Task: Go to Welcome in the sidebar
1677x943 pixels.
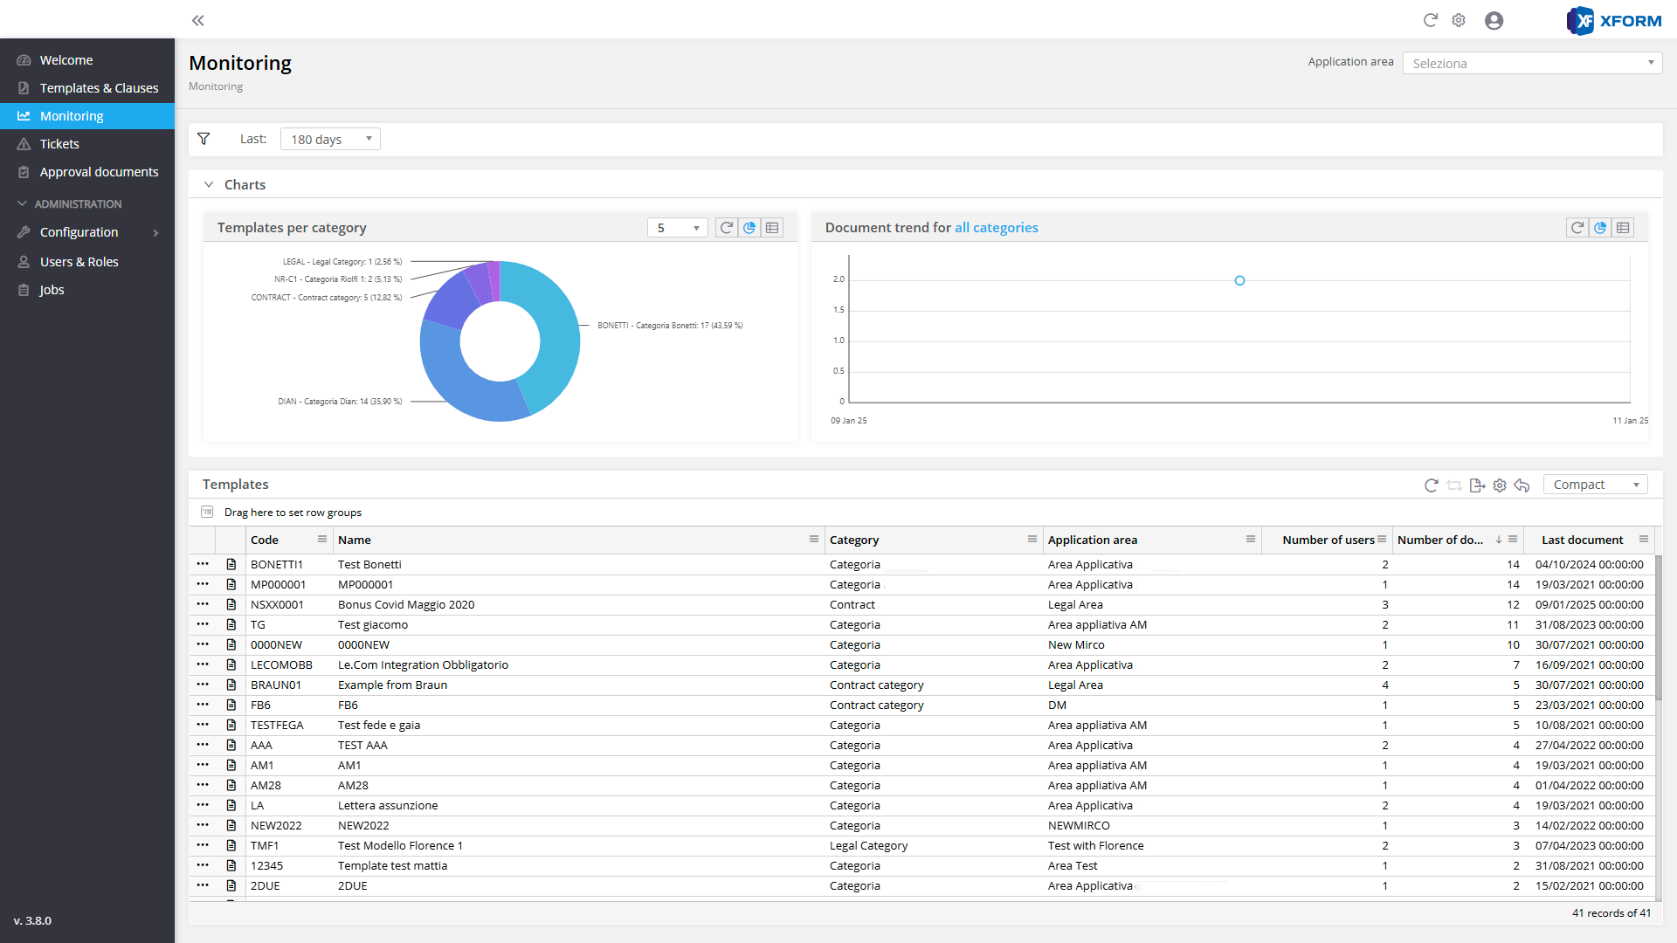Action: pos(87,59)
